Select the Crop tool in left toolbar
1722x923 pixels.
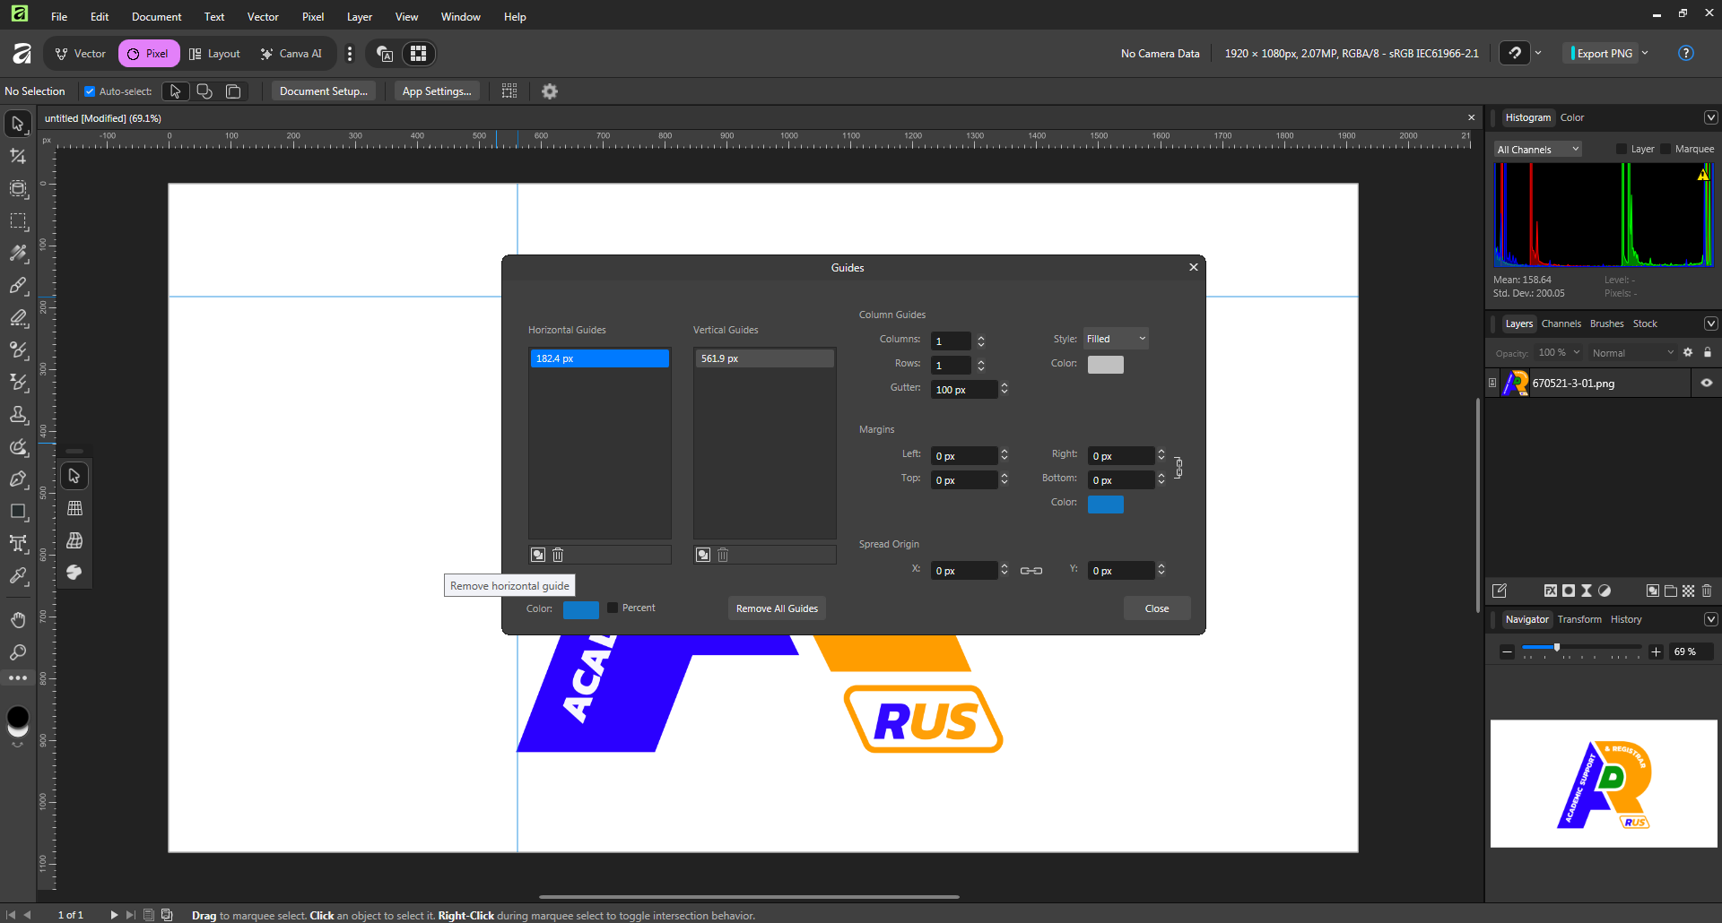18,156
